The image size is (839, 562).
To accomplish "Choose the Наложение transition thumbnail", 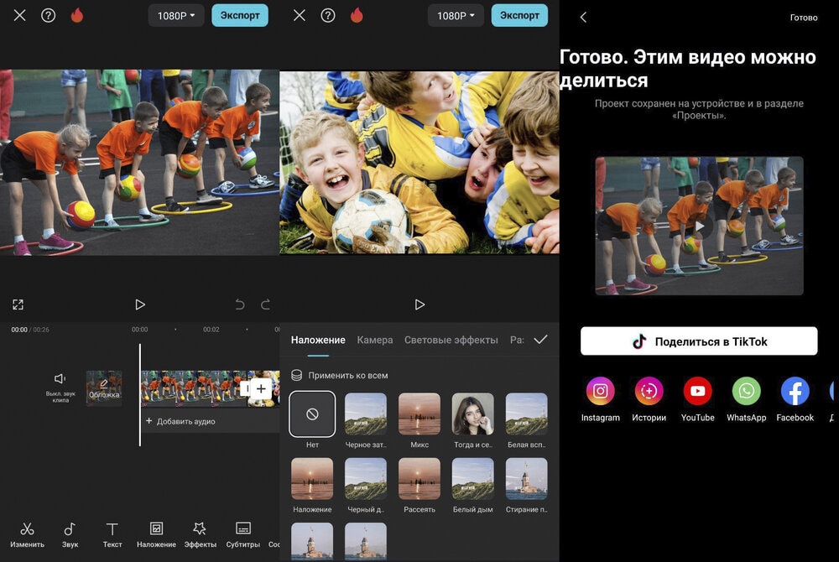I will [312, 479].
